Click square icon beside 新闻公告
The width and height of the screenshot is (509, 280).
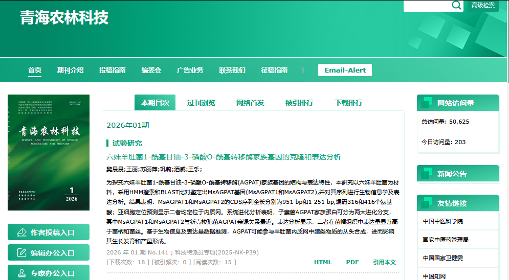tap(426, 173)
